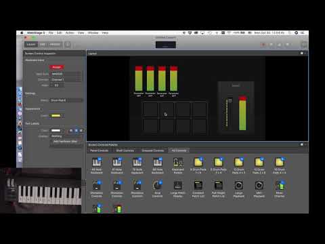The height and width of the screenshot is (244, 325).
Task: Click the Screen Controls Palette header corner button
Action: (x=302, y=144)
